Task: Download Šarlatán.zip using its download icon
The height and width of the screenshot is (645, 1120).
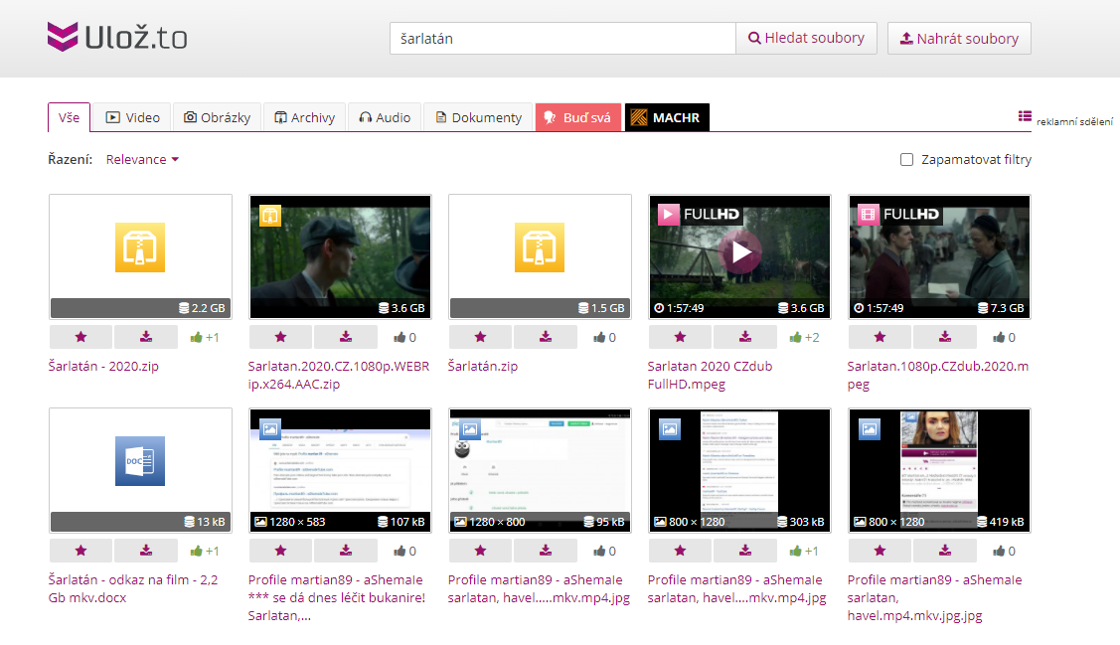Action: pos(546,337)
